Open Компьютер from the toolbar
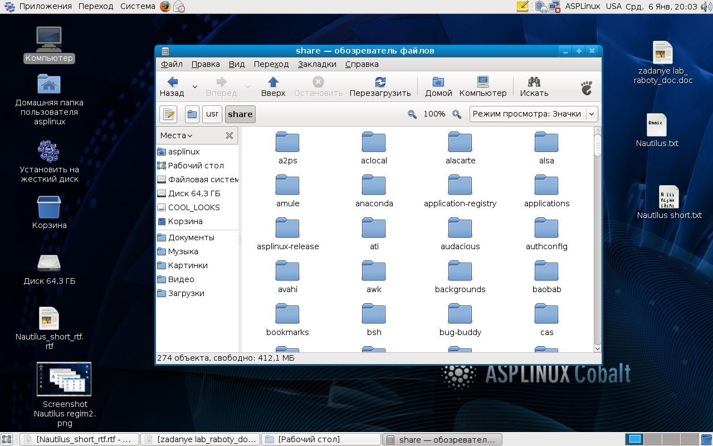This screenshot has height=446, width=713. [x=483, y=87]
